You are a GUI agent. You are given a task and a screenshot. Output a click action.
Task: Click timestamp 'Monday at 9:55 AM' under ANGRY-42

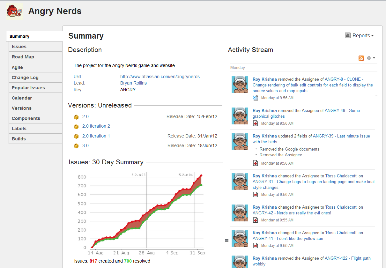[x=277, y=220]
